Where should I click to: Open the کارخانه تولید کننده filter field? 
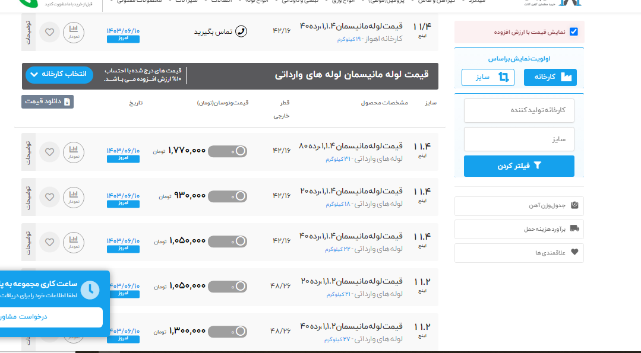[519, 111]
